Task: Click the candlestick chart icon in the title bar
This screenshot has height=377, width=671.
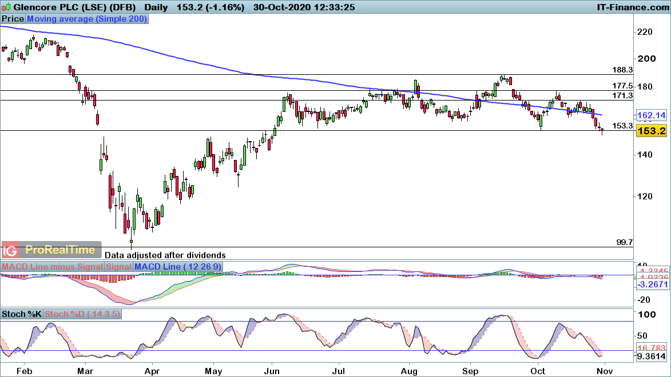Action: [6, 7]
